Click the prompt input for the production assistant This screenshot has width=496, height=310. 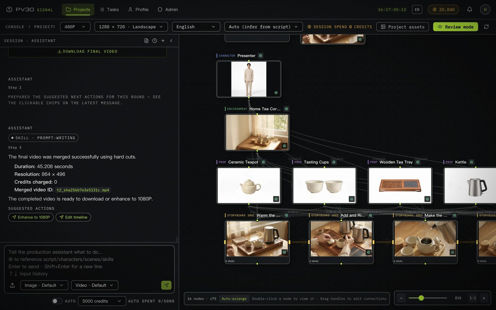point(89,263)
